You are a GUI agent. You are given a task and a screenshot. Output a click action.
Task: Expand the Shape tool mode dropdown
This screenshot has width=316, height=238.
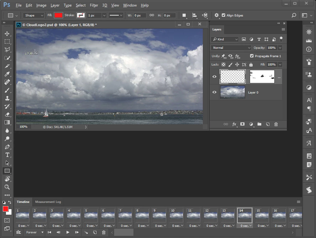tap(34, 15)
